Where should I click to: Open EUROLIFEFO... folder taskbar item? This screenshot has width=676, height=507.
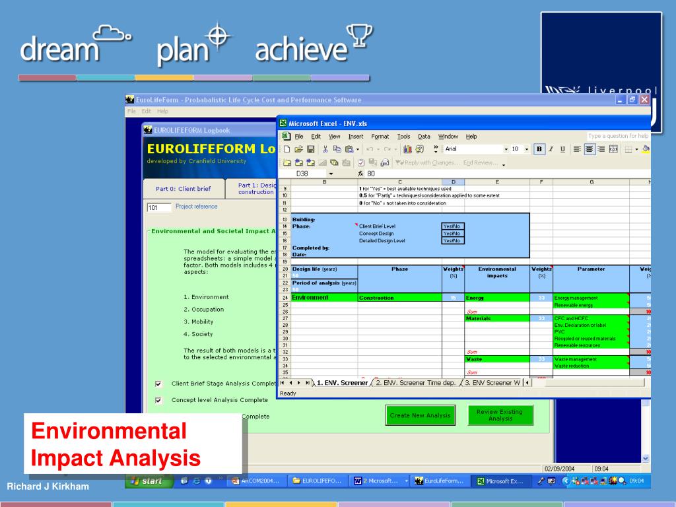click(318, 481)
